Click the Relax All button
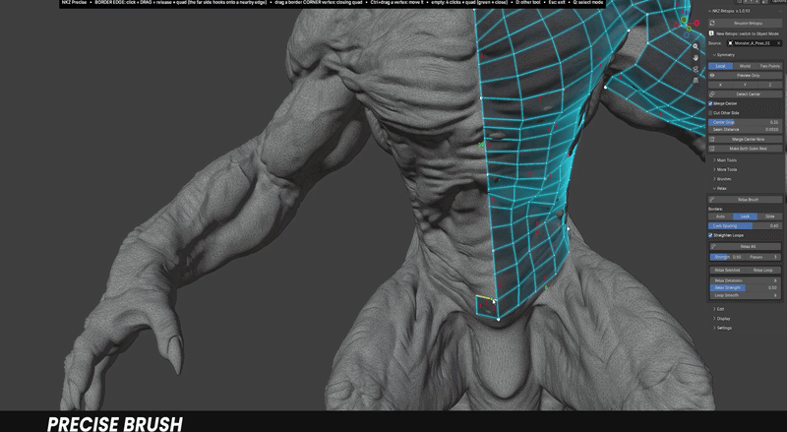 [745, 247]
